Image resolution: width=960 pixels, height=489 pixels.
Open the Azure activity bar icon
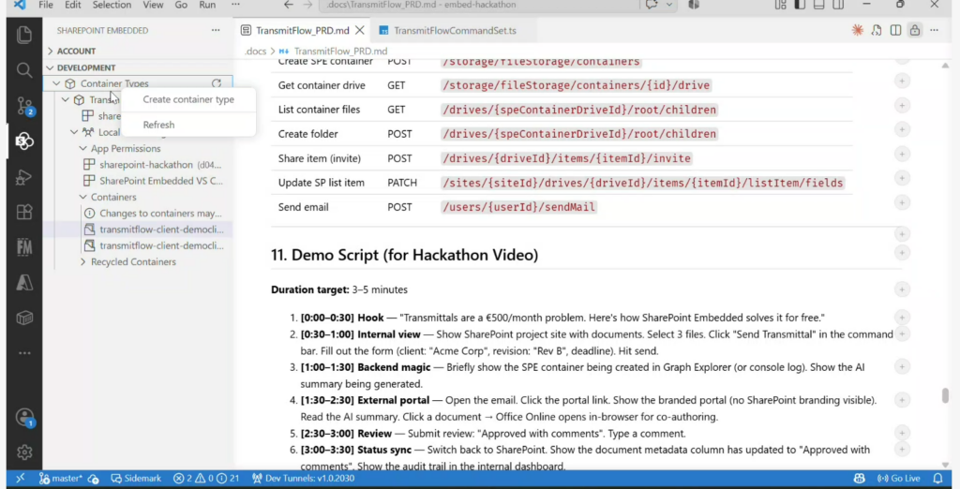point(23,282)
